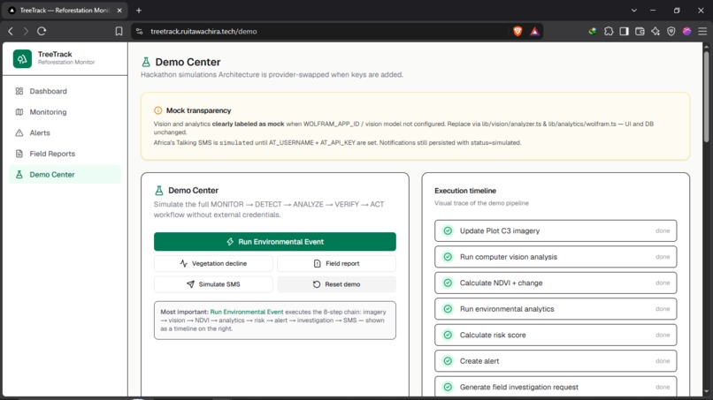Image resolution: width=713 pixels, height=400 pixels.
Task: Go to Alerts in sidebar
Action: (x=65, y=133)
